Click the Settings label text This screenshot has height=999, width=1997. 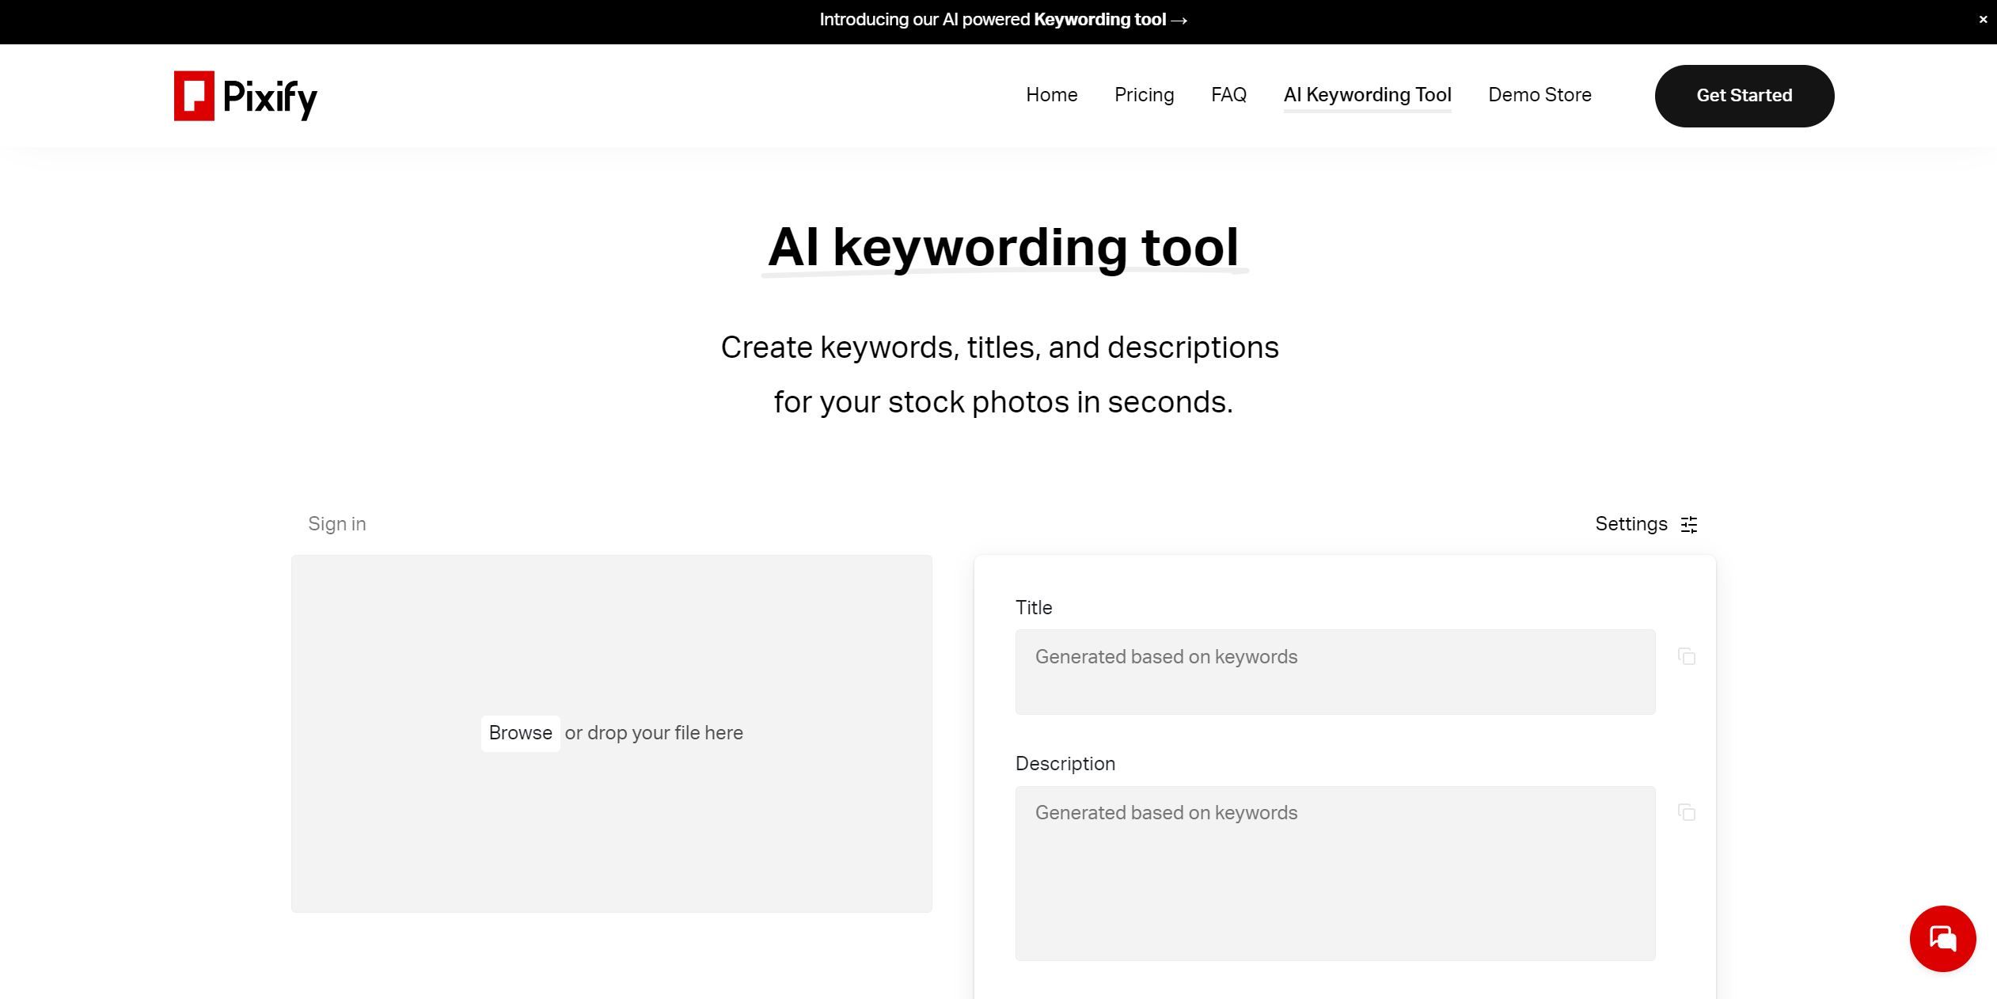[x=1631, y=523]
